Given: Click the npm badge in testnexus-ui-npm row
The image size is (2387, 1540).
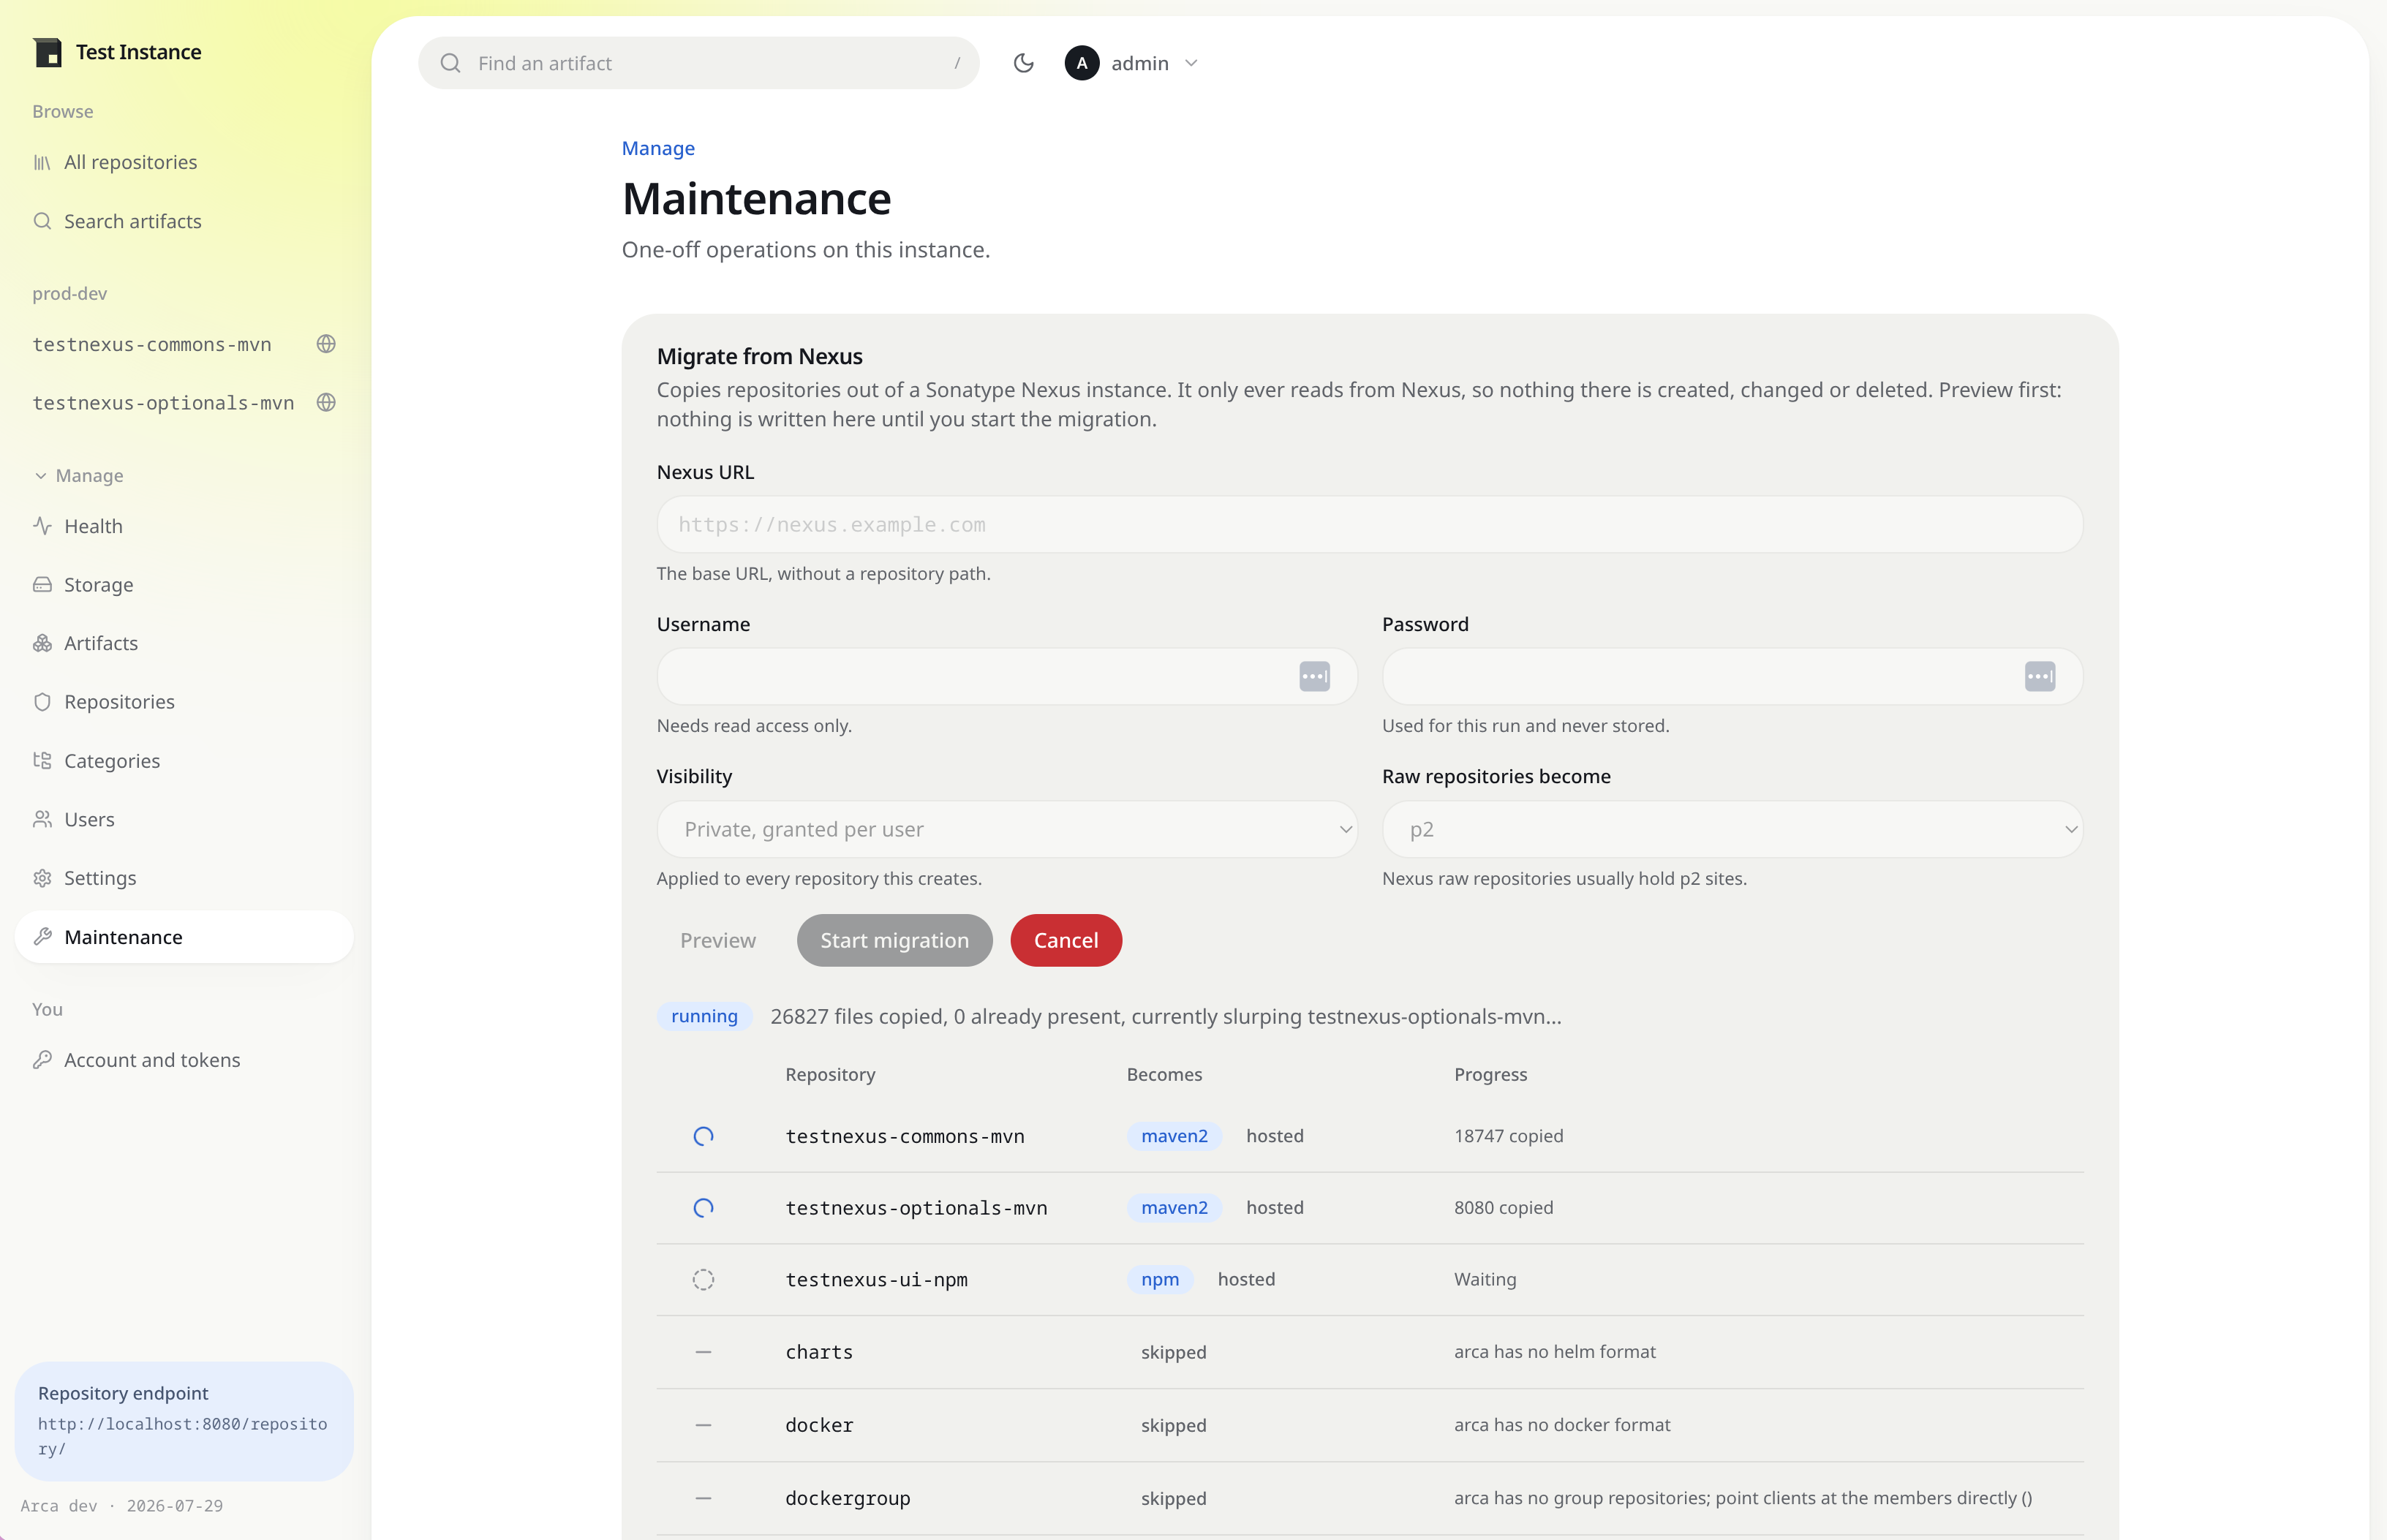Looking at the screenshot, I should [x=1160, y=1279].
